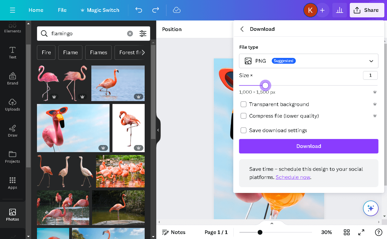The height and width of the screenshot is (239, 387).
Task: Open the Elements panel
Action: [x=12, y=27]
